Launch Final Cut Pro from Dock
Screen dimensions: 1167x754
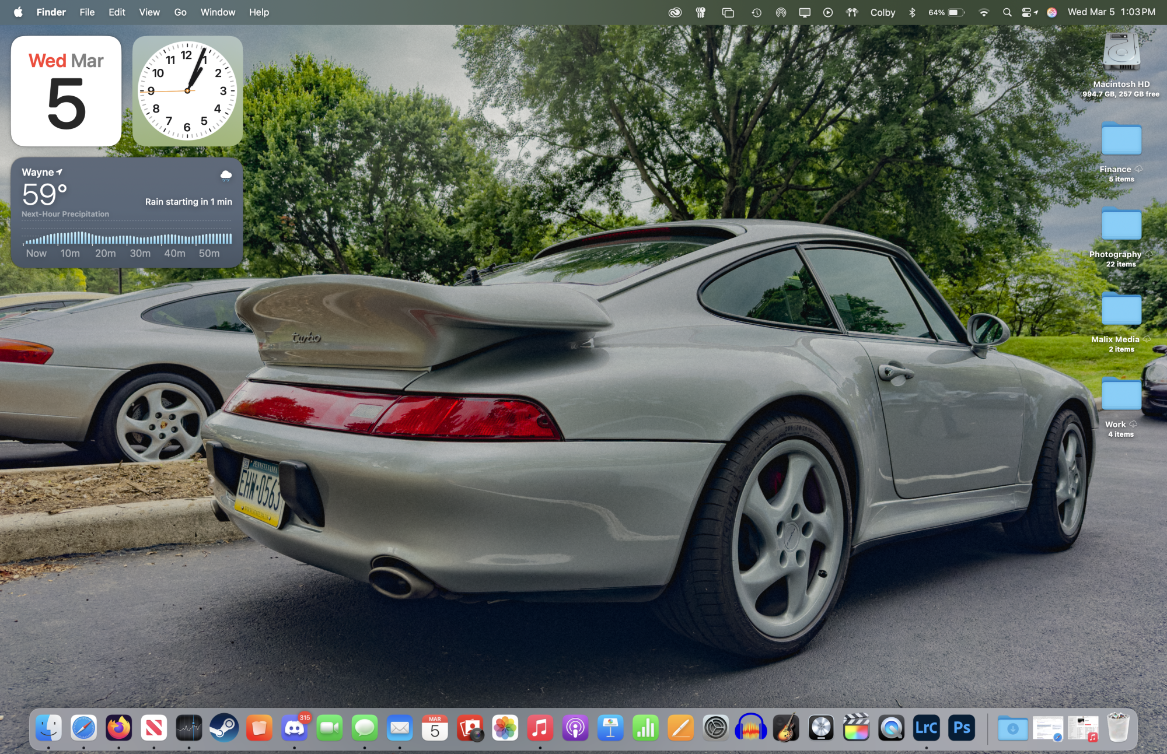[x=856, y=728]
